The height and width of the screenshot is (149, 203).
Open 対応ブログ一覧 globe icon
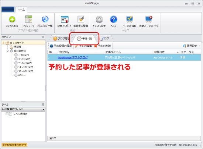pyautogui.click(x=45, y=19)
